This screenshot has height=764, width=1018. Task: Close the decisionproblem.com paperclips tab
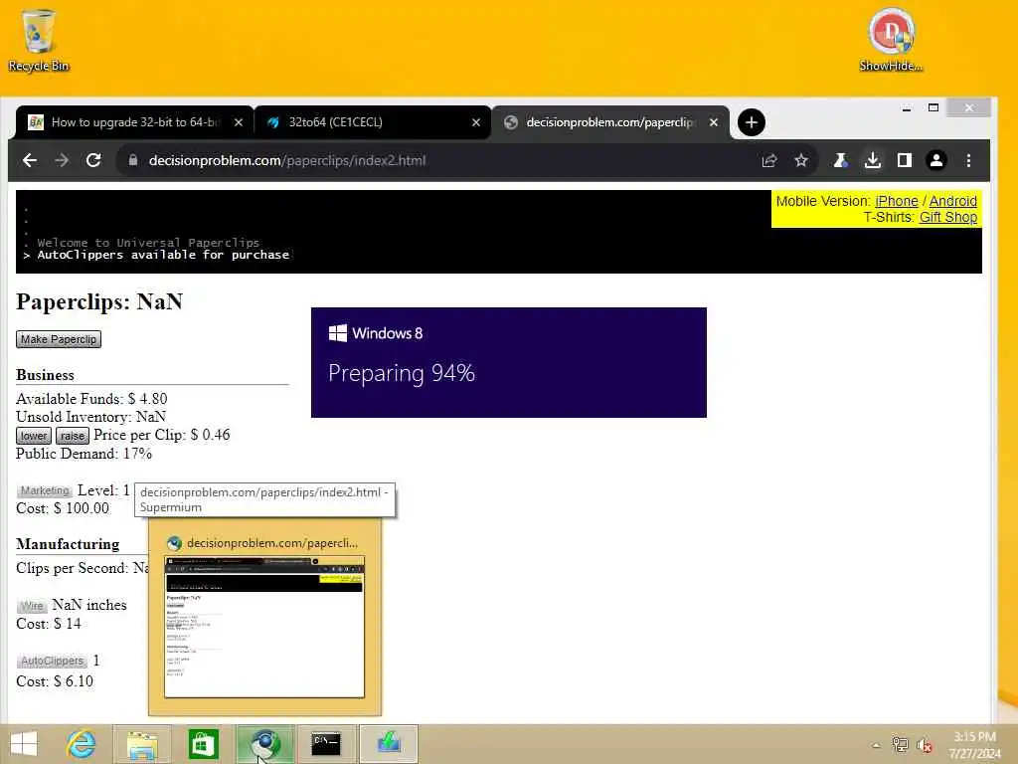coord(714,122)
